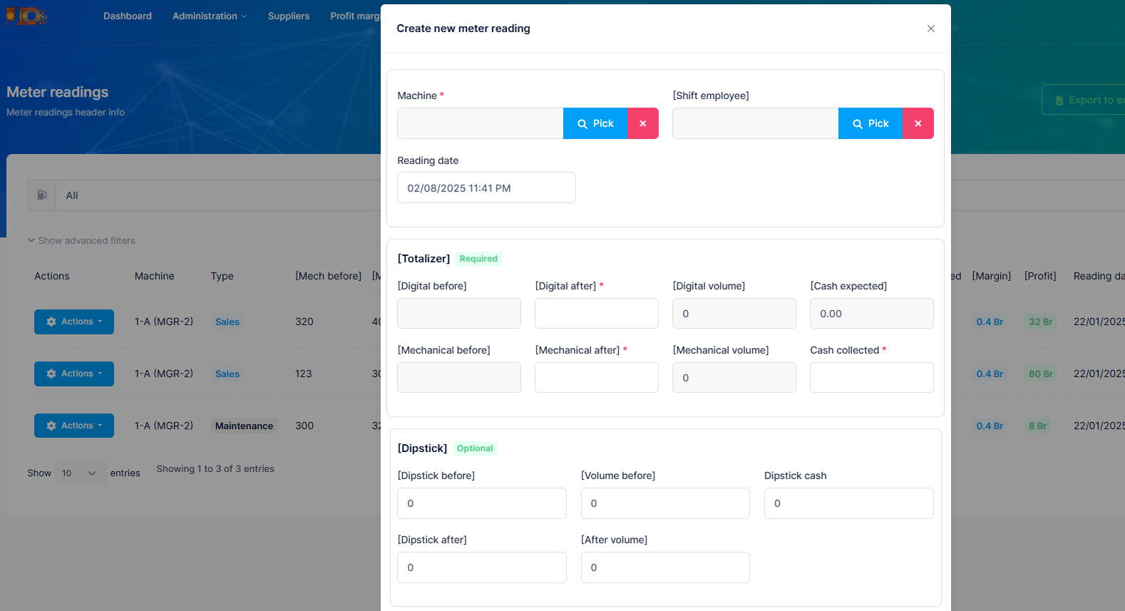Click the After volume input field

664,568
